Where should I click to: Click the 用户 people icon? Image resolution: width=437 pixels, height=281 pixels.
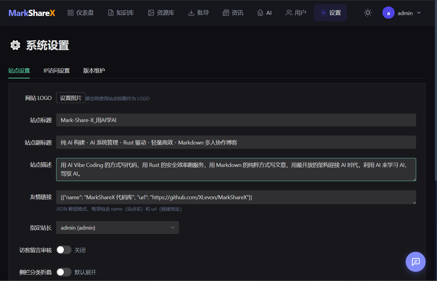[x=289, y=13]
